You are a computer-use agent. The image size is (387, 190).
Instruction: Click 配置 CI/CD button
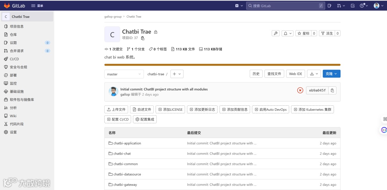tap(118, 119)
